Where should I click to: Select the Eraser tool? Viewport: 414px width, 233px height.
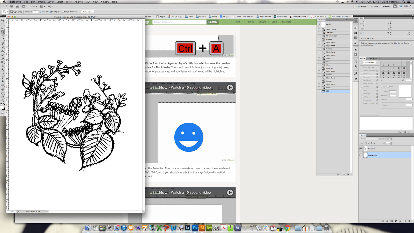[x=3, y=59]
